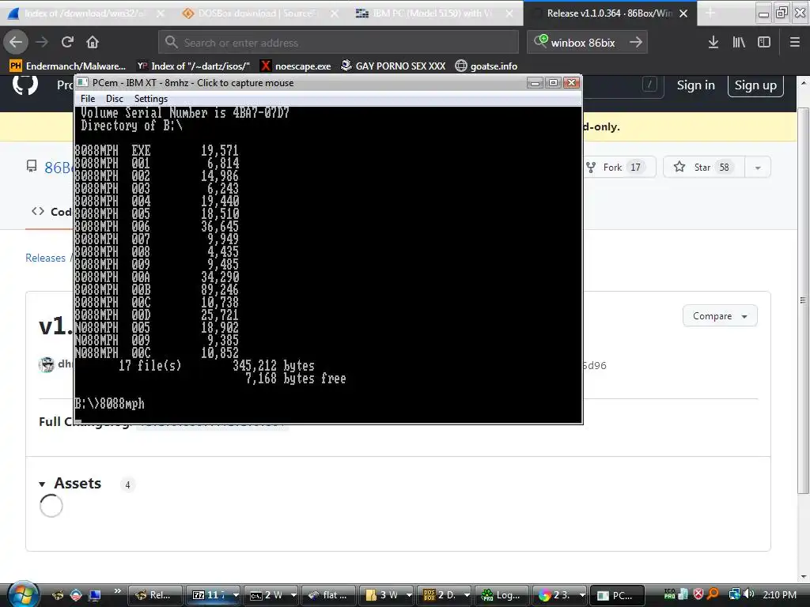Click the GitHub logo on the page
This screenshot has width=810, height=607.
pos(25,85)
